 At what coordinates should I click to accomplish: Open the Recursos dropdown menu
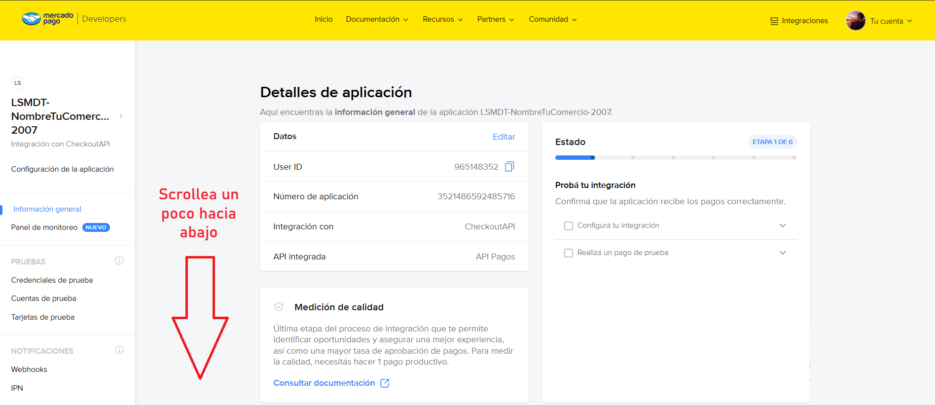(x=443, y=19)
